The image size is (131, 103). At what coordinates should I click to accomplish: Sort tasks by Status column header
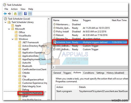pyautogui.click(x=76, y=20)
